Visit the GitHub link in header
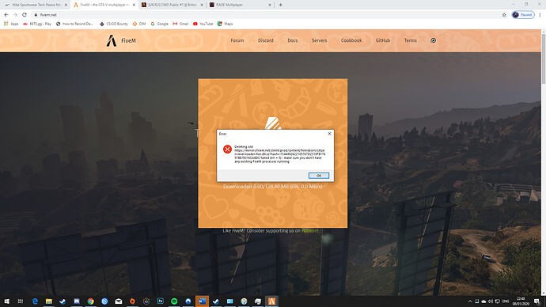This screenshot has width=546, height=307. 383,40
